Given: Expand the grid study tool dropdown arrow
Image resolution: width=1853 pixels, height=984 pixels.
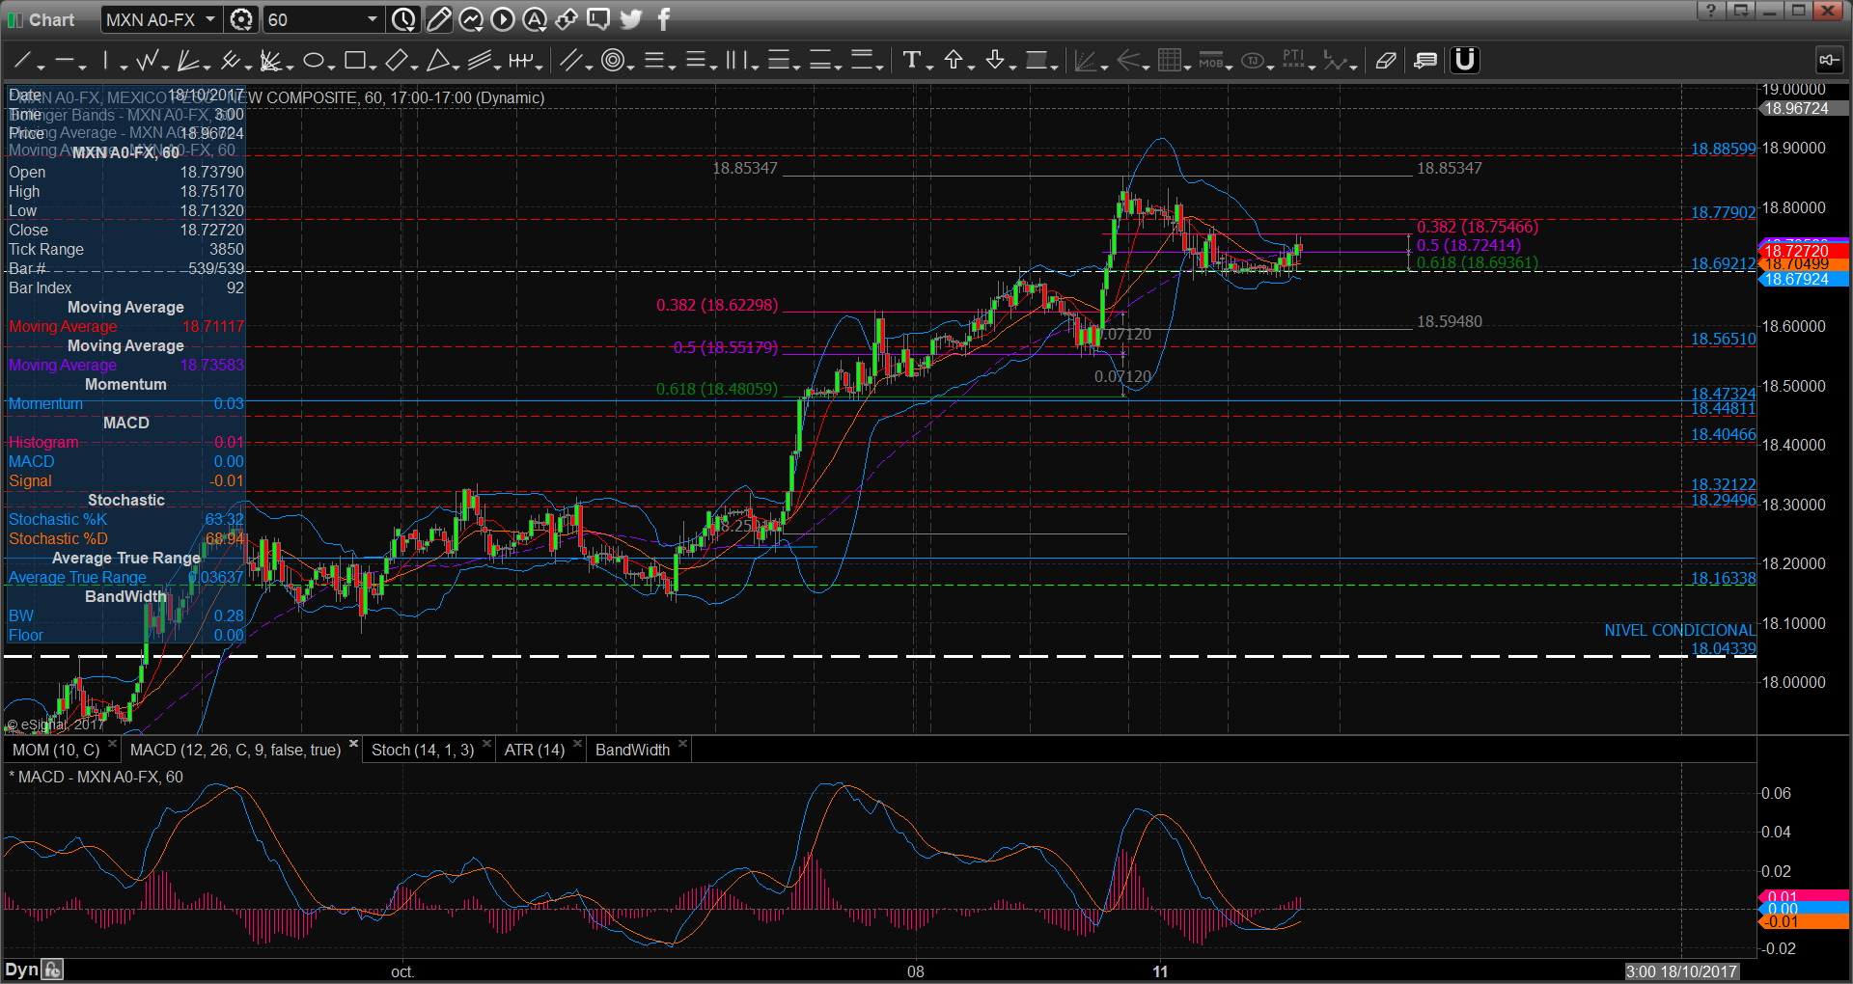Looking at the screenshot, I should [1188, 67].
